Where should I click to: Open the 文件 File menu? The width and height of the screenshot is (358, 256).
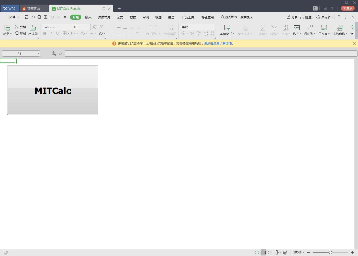12,17
